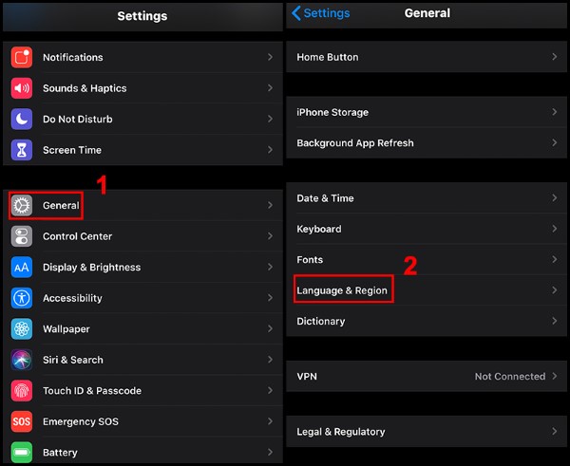Tap the Emergency SOS icon
The width and height of the screenshot is (570, 466).
[x=22, y=421]
